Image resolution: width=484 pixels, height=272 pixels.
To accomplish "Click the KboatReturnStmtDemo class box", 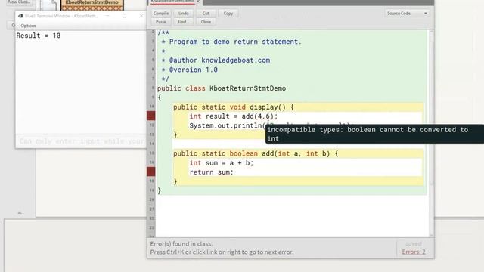I will click(x=92, y=5).
